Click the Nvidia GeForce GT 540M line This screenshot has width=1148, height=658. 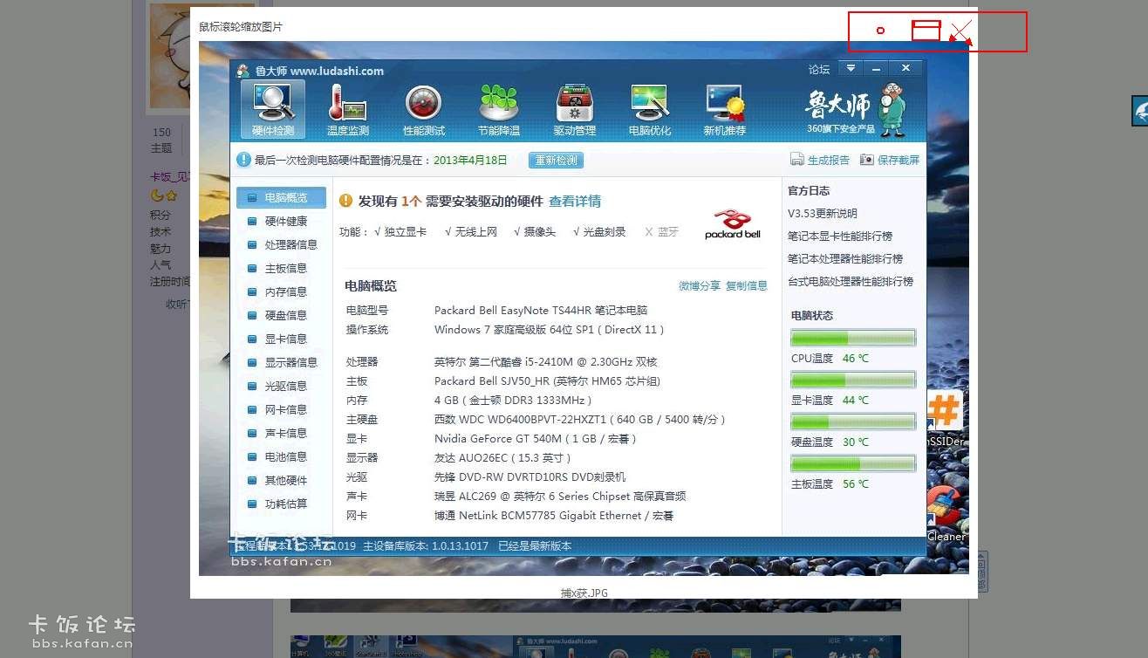point(536,439)
